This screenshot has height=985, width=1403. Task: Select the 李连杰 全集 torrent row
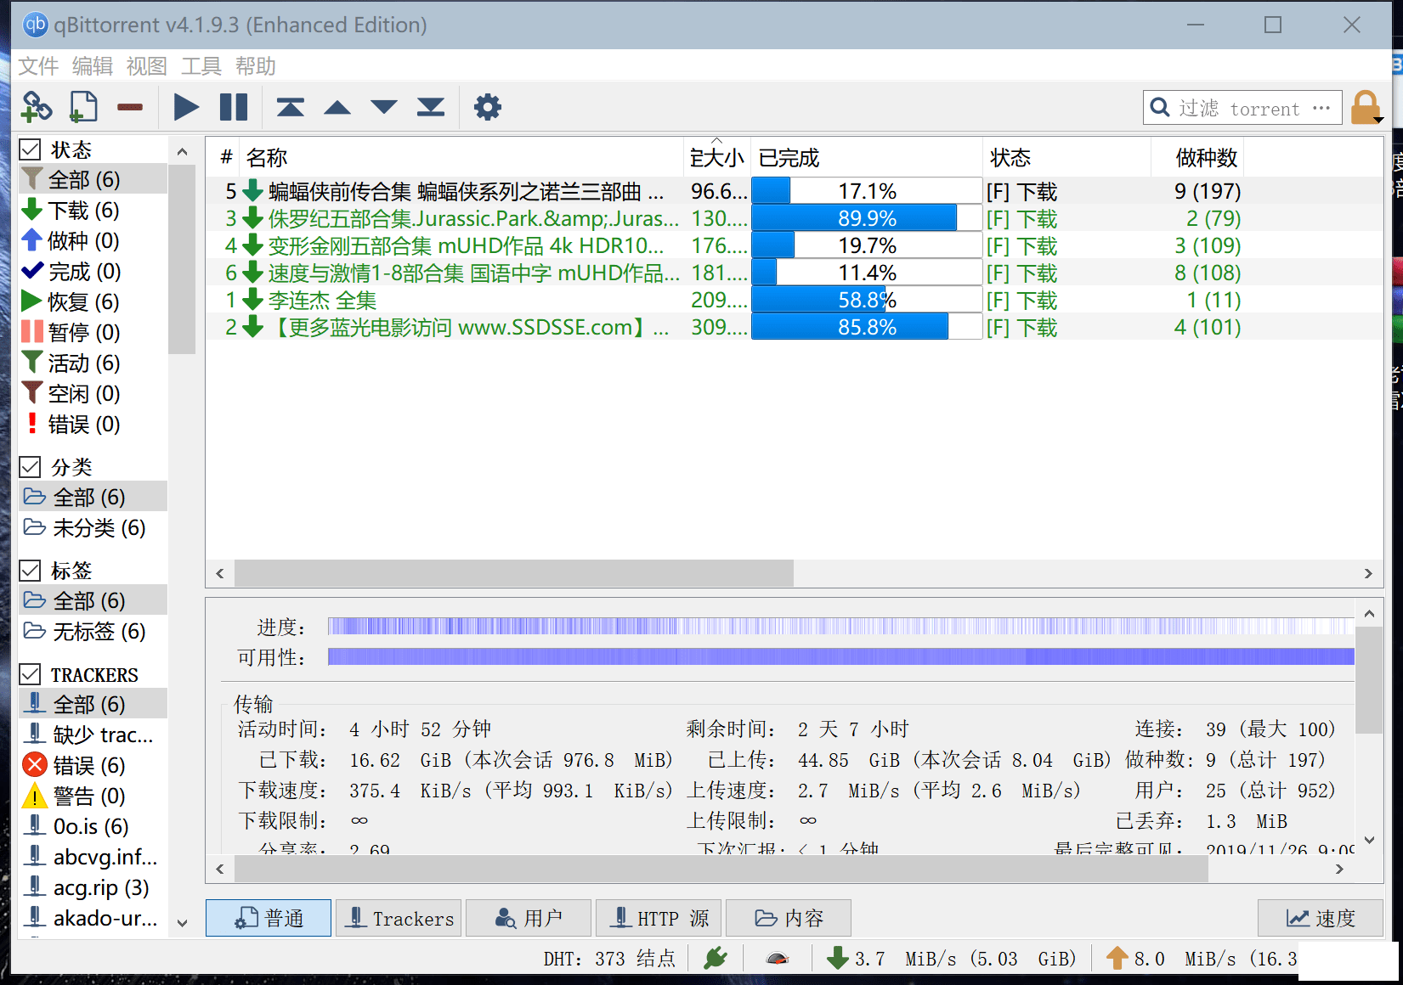pyautogui.click(x=794, y=300)
